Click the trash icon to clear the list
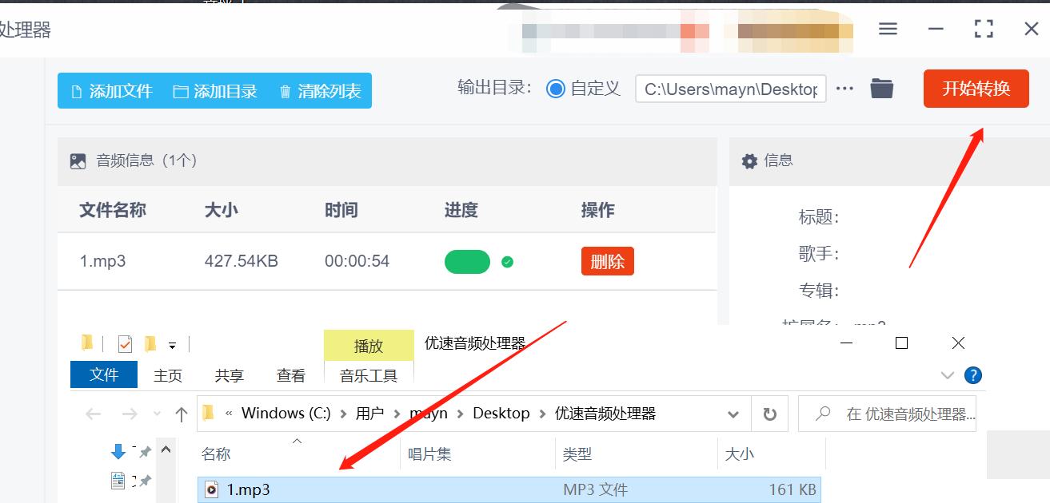Viewport: 1050px width, 503px height. [285, 91]
